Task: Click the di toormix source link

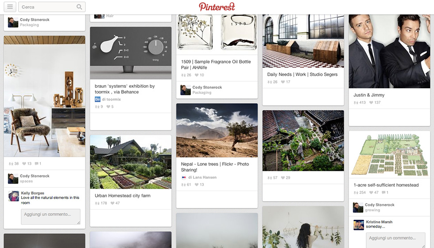Action: [111, 99]
